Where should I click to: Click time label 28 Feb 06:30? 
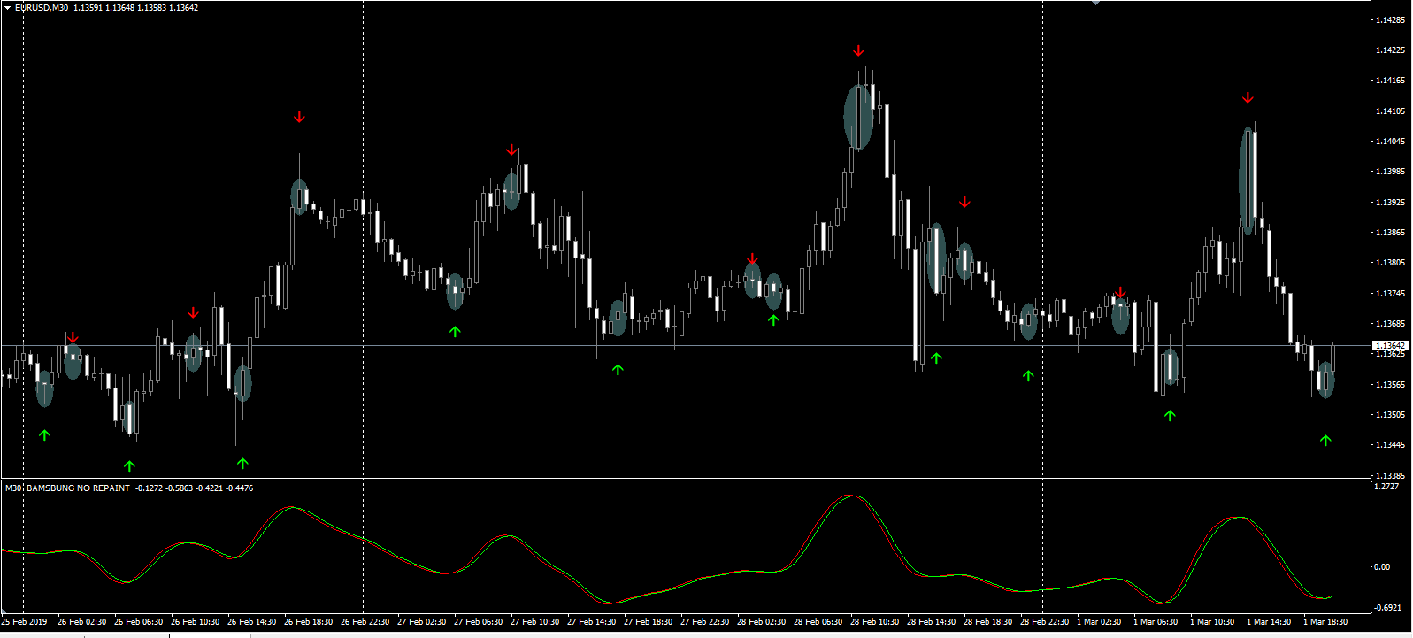coord(818,622)
